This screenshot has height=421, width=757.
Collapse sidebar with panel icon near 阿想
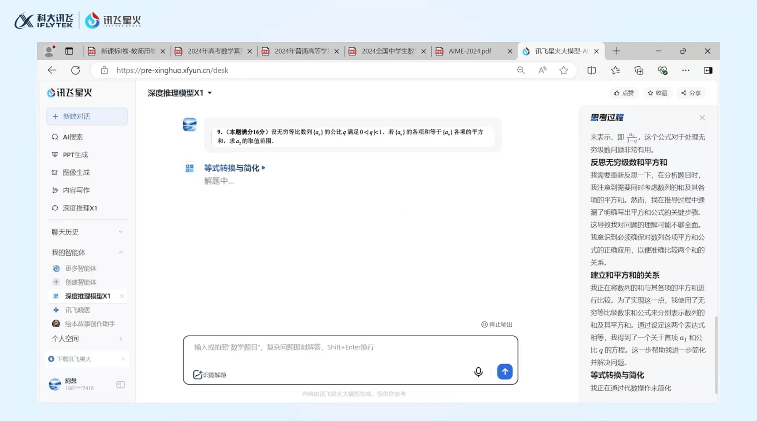(x=121, y=385)
